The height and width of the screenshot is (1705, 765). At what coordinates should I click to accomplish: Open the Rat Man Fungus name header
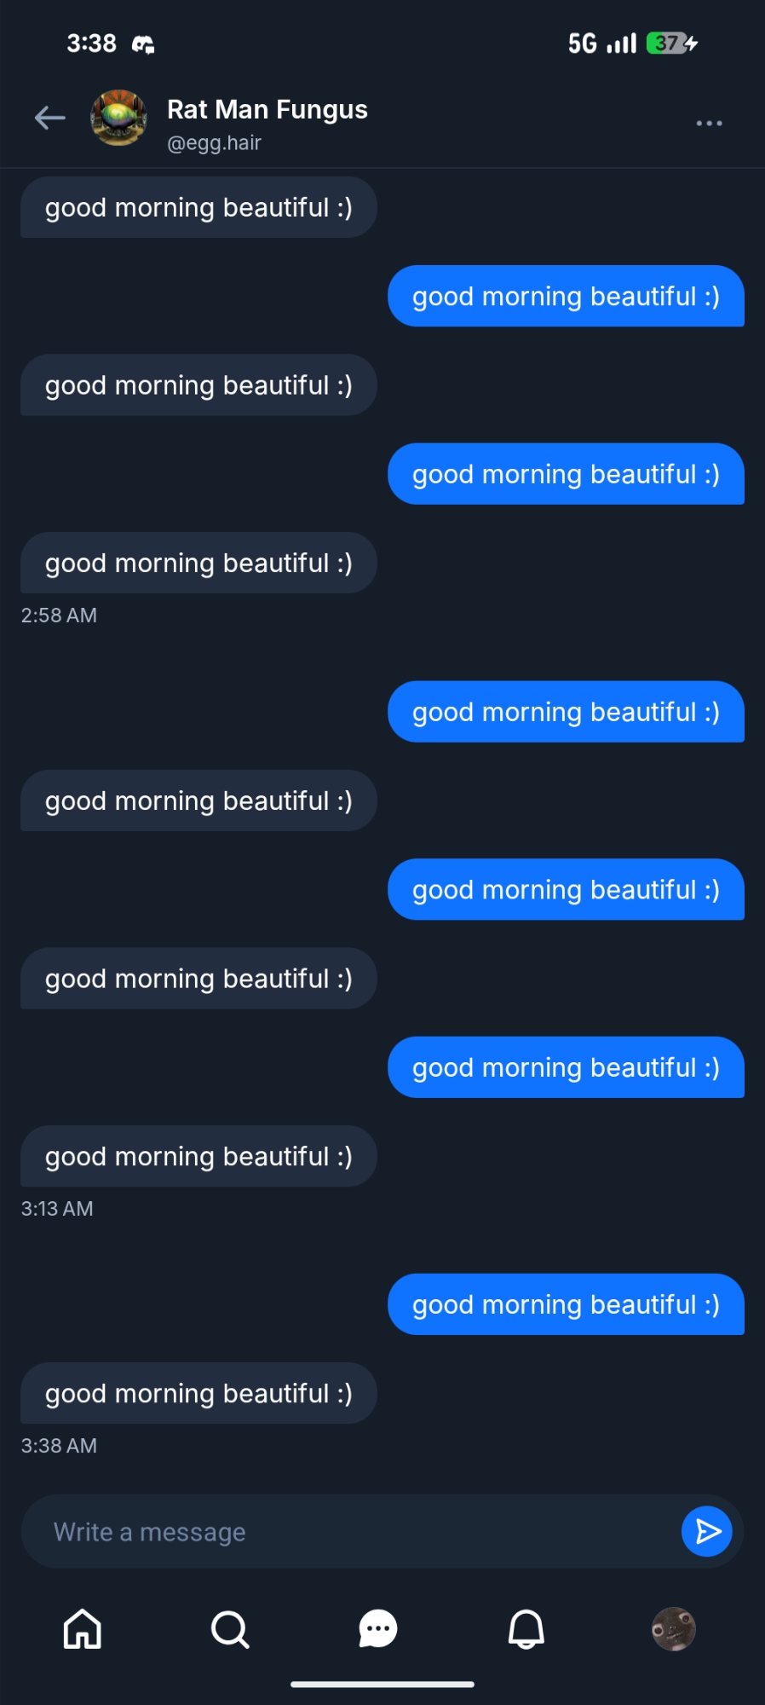[x=267, y=110]
